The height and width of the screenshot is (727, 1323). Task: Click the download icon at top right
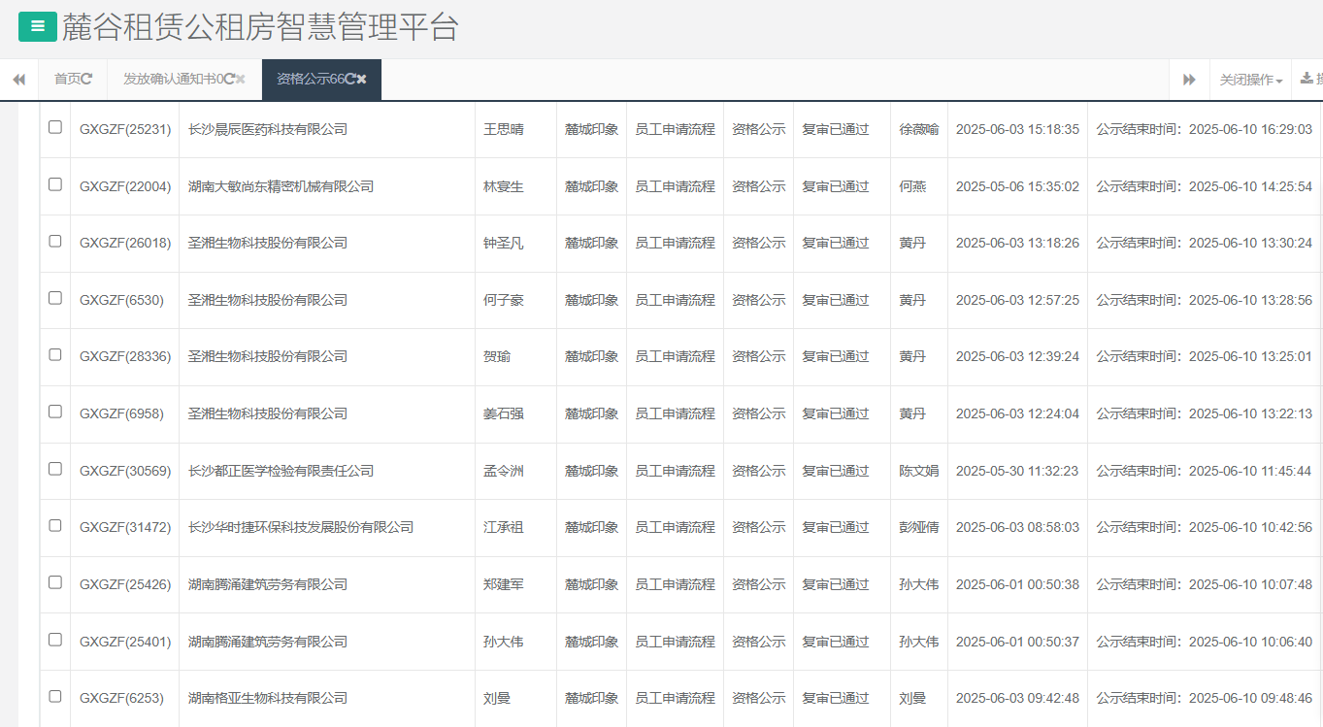pos(1306,79)
